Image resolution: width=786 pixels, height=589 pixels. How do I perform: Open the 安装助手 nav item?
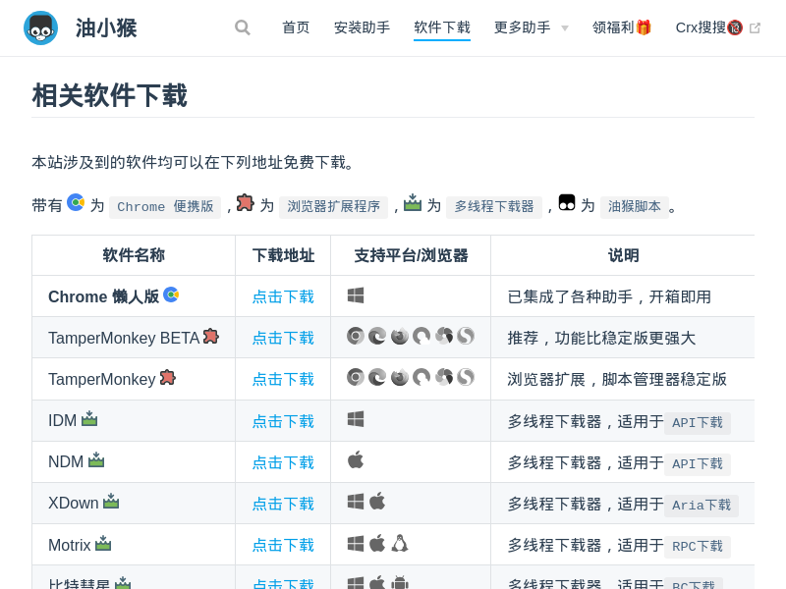click(x=362, y=27)
